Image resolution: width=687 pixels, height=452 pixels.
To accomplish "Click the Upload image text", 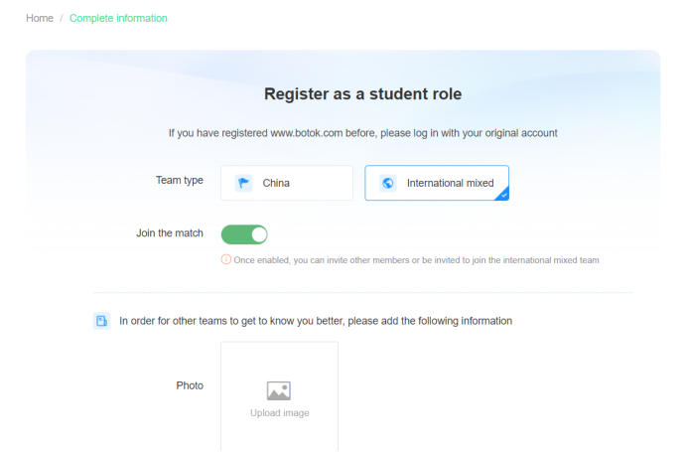I will (x=280, y=413).
